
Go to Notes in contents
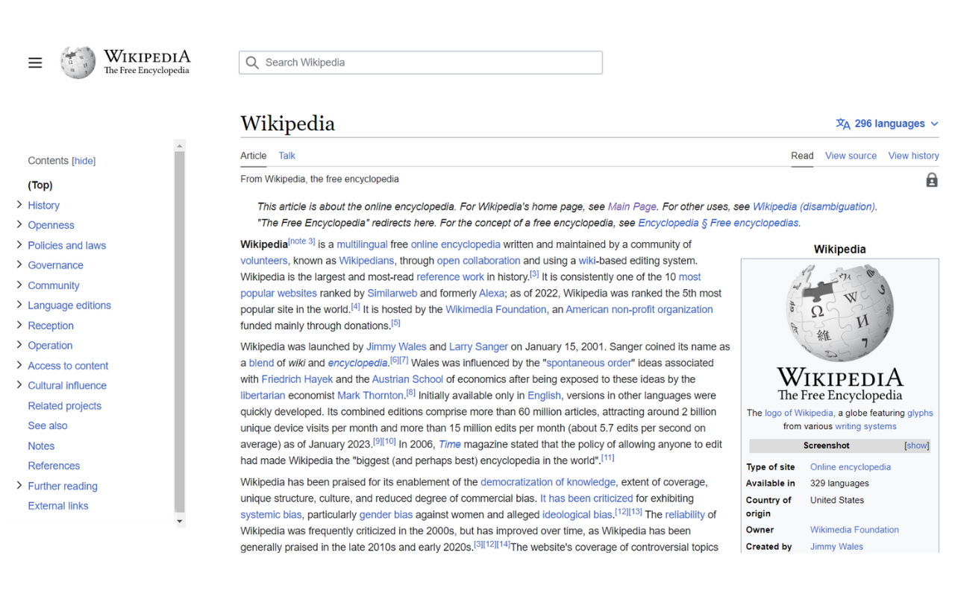point(41,446)
